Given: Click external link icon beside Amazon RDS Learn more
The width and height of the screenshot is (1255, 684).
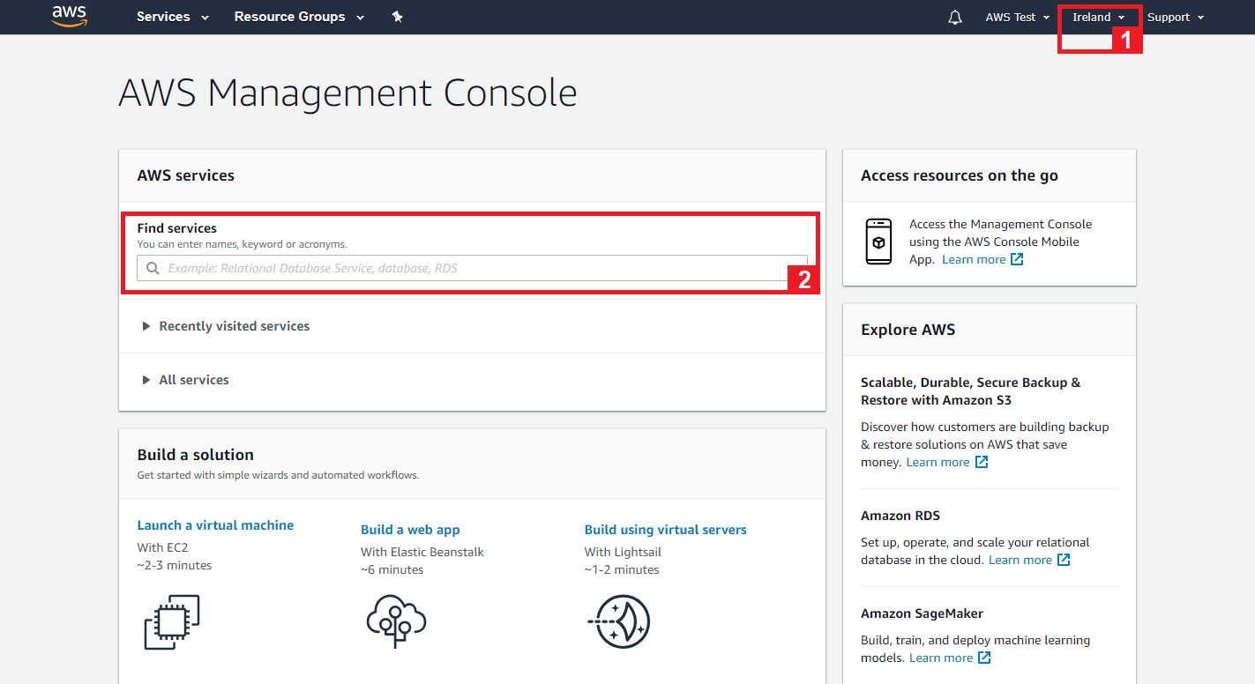Looking at the screenshot, I should (1064, 560).
